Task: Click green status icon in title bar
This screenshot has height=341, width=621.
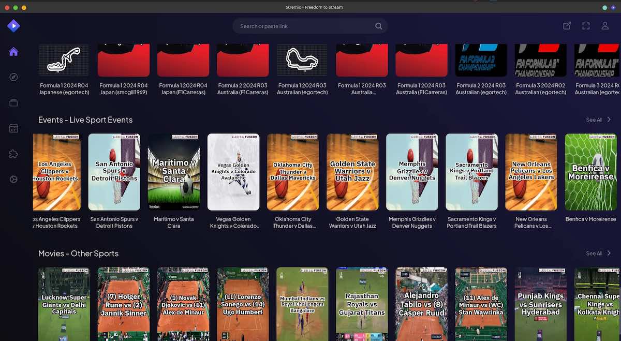Action: (604, 8)
